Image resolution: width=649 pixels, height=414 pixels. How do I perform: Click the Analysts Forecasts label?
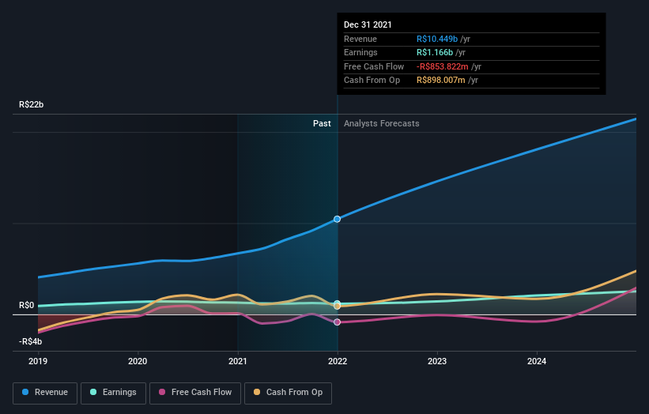click(x=382, y=124)
